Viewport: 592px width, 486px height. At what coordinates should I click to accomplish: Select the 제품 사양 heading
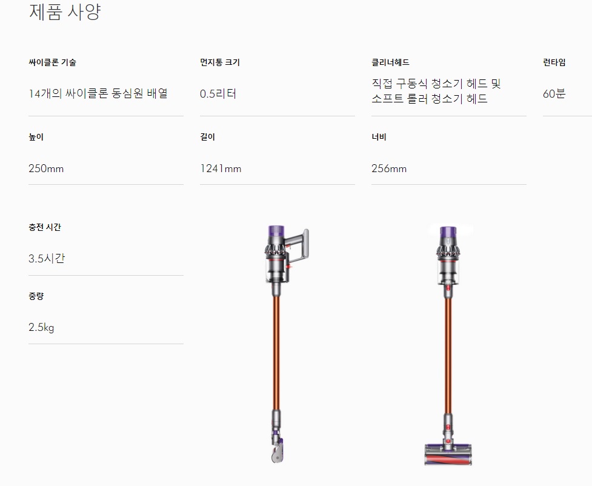click(65, 12)
